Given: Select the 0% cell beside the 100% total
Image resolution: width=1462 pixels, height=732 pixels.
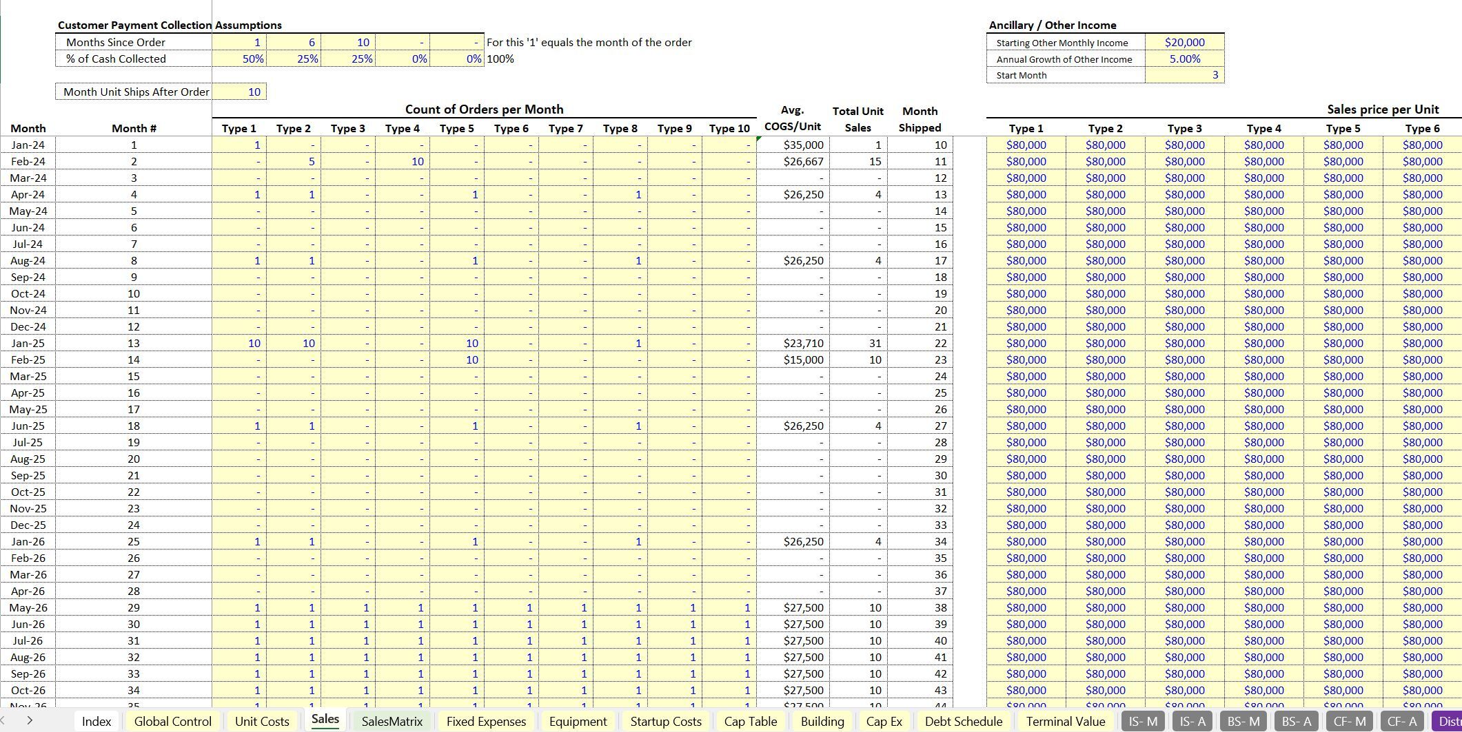Looking at the screenshot, I should pos(457,59).
